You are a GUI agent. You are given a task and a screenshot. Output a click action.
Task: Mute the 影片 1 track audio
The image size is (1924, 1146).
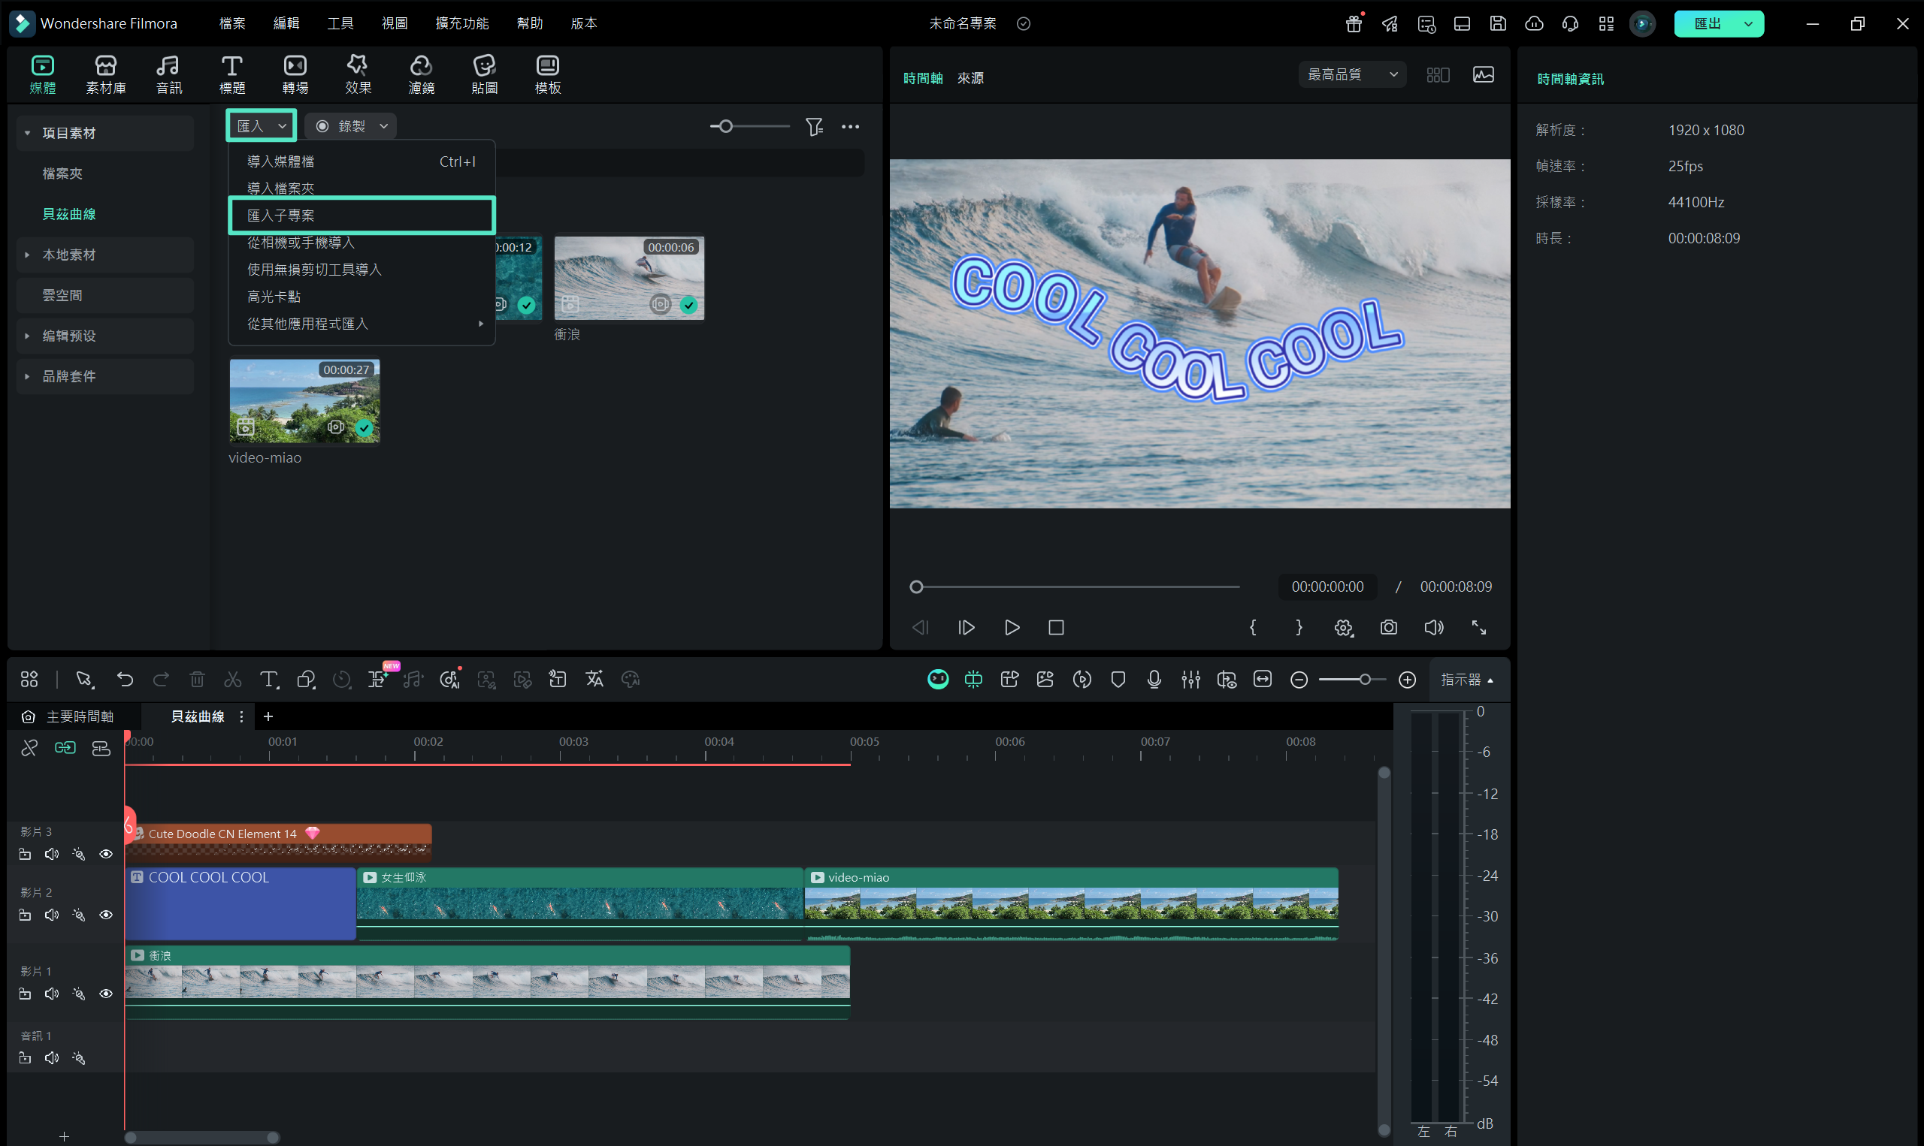51,994
